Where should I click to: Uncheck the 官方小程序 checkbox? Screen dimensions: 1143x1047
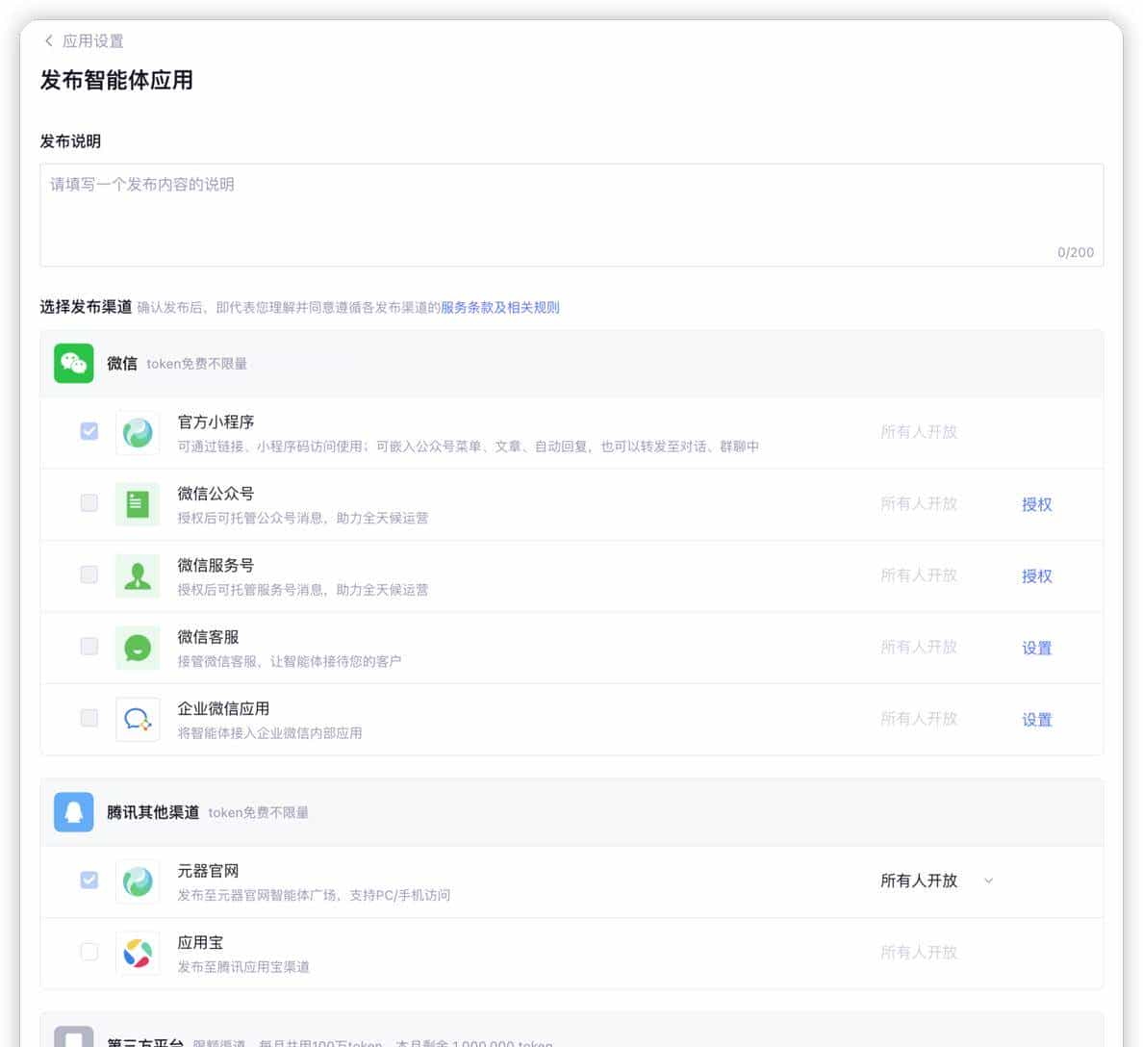89,432
